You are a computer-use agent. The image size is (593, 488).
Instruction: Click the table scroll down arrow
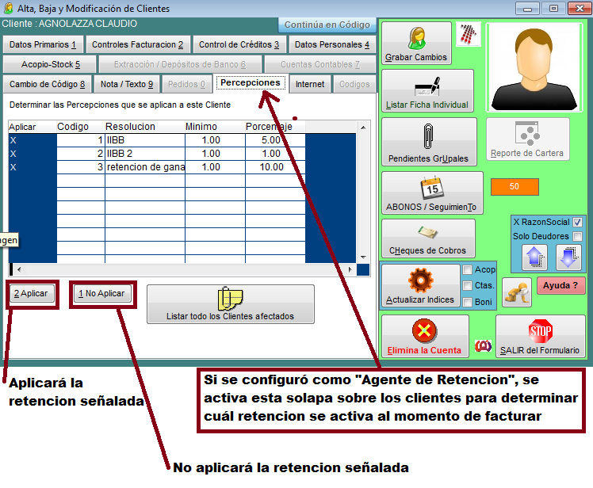[363, 257]
